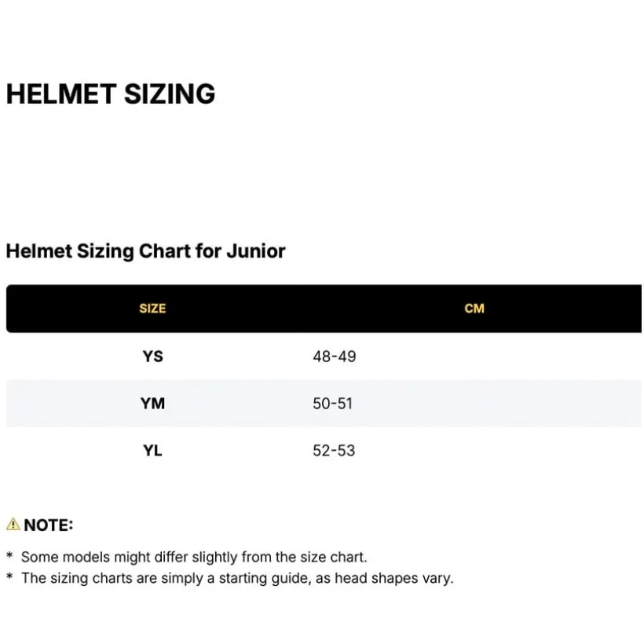Click the YL size label
This screenshot has height=644, width=644.
pyautogui.click(x=153, y=451)
